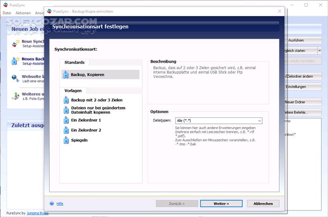Click the Einstellungen button in main window
This screenshot has height=217, width=328.
click(x=303, y=87)
